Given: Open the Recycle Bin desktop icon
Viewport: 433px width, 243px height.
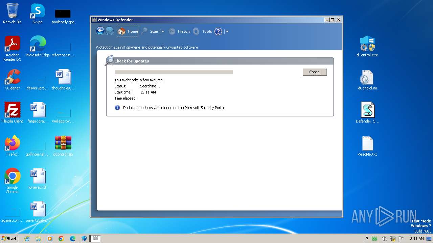Looking at the screenshot, I should [12, 13].
